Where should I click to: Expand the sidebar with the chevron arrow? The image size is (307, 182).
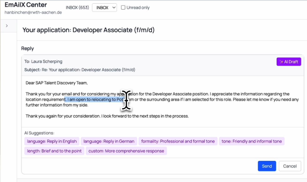click(x=7, y=26)
